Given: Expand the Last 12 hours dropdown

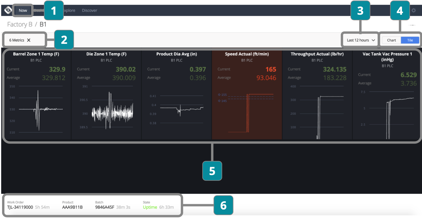Looking at the screenshot, I should (361, 40).
